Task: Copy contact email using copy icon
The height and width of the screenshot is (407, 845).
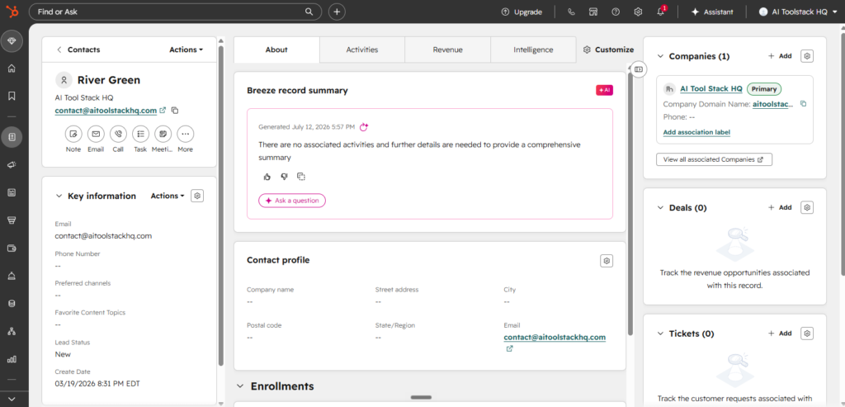Action: (x=175, y=111)
